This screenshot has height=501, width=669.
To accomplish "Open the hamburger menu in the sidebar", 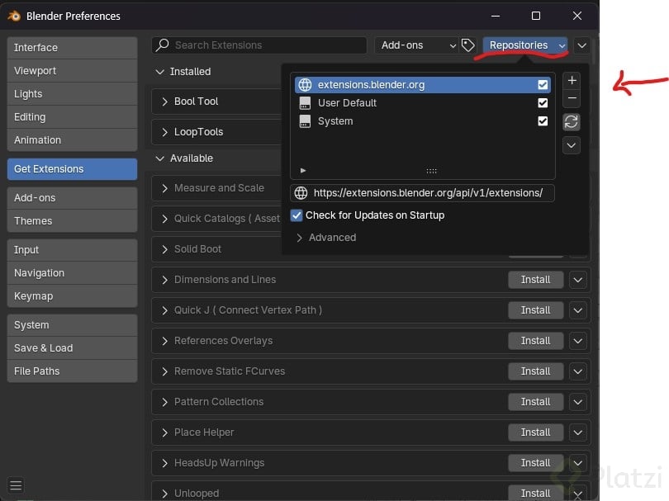I will coord(16,485).
